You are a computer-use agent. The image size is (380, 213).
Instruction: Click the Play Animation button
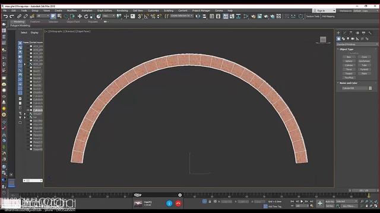pyautogui.click(x=302, y=201)
